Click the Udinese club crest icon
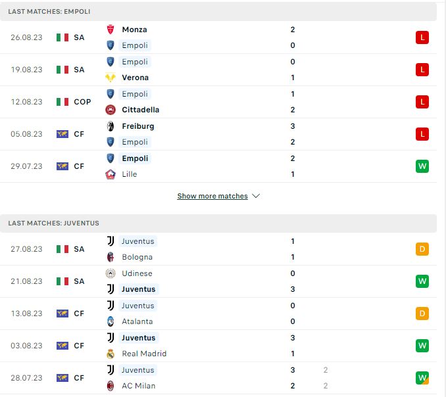 coord(111,273)
